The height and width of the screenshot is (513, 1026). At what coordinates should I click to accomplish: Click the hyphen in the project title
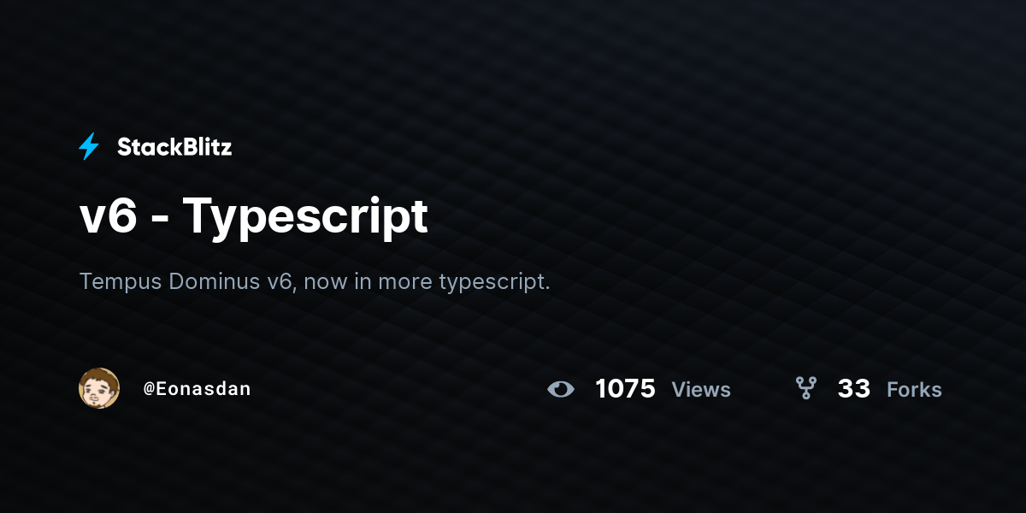coord(159,221)
